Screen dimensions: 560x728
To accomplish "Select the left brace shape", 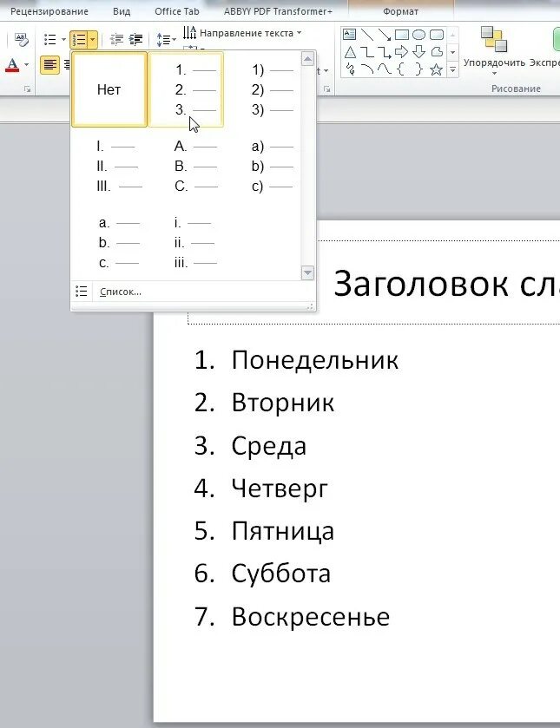I will point(401,69).
